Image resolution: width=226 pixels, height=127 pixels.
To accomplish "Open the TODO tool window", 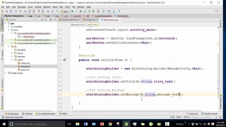I will click(x=63, y=114).
